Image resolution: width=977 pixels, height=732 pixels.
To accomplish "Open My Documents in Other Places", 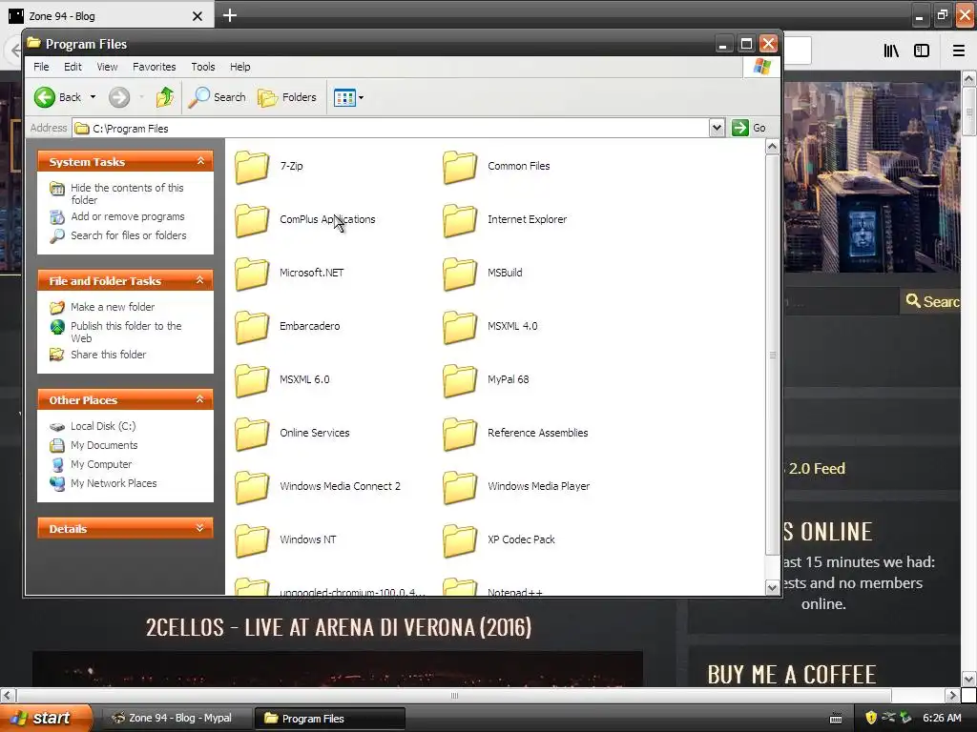I will point(104,445).
